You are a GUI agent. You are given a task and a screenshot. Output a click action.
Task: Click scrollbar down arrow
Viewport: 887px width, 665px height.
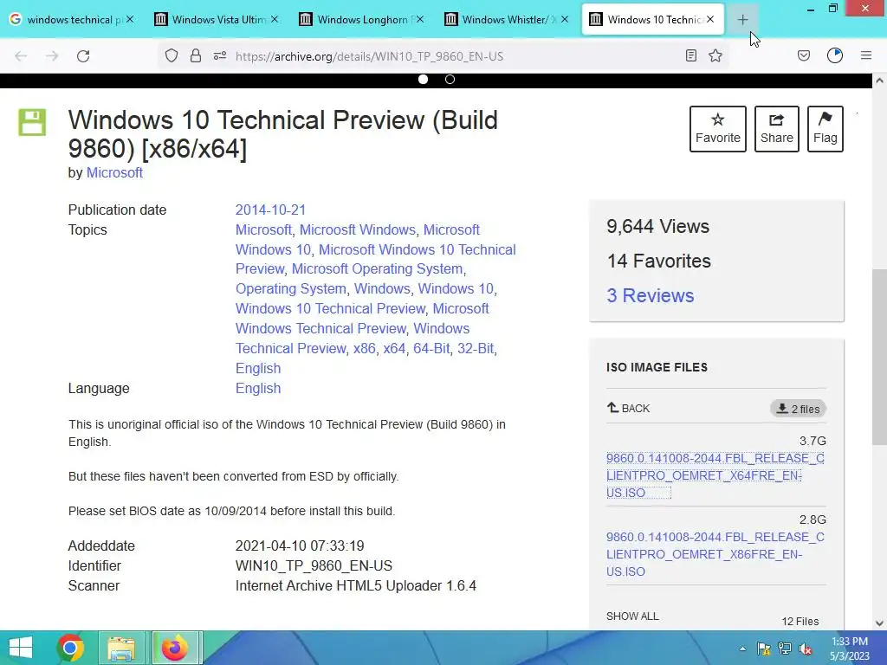[x=879, y=623]
